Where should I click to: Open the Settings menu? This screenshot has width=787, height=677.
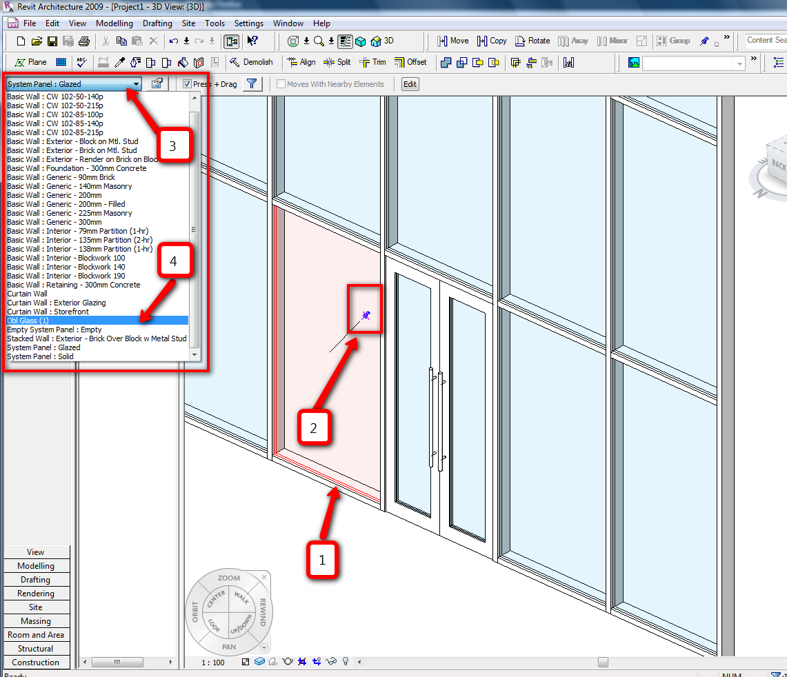[248, 23]
